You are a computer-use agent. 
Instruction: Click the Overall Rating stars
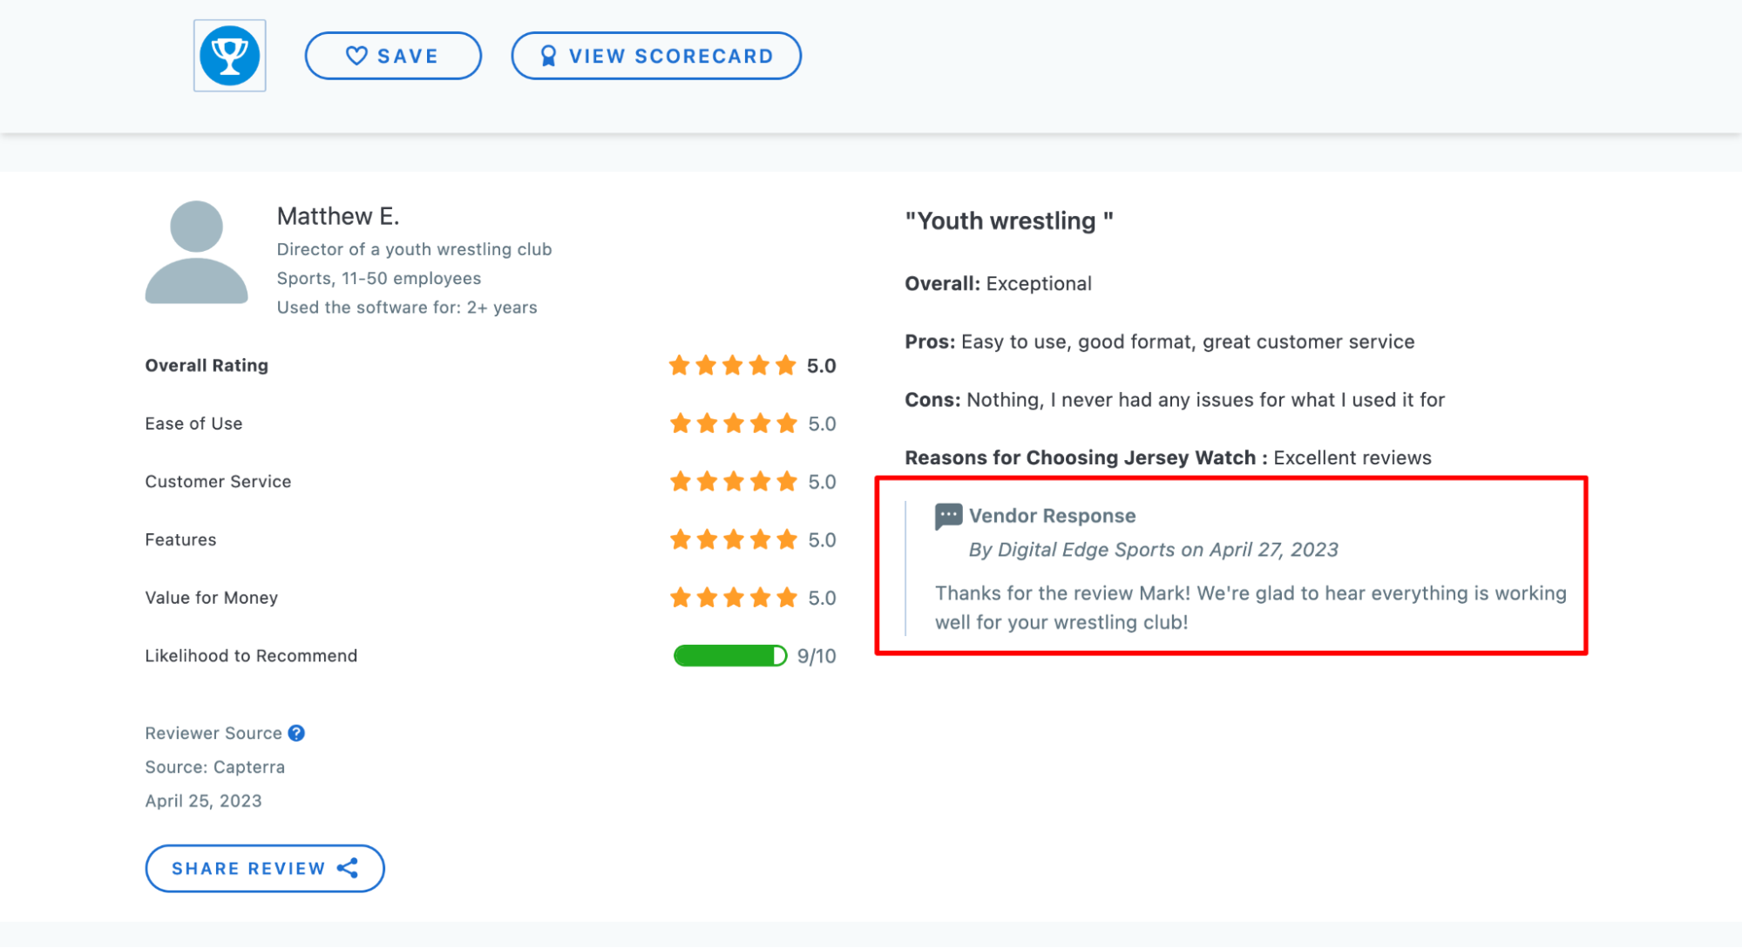tap(733, 365)
